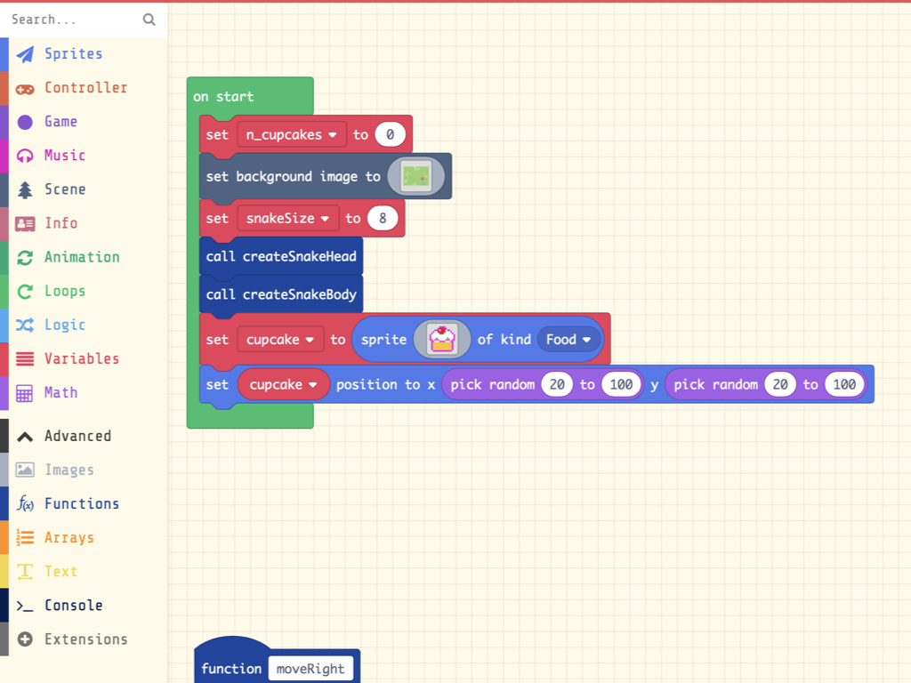Click the Variables list icon

[x=25, y=359]
